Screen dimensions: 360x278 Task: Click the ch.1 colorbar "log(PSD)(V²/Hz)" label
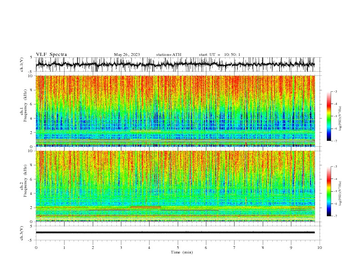click(340, 119)
